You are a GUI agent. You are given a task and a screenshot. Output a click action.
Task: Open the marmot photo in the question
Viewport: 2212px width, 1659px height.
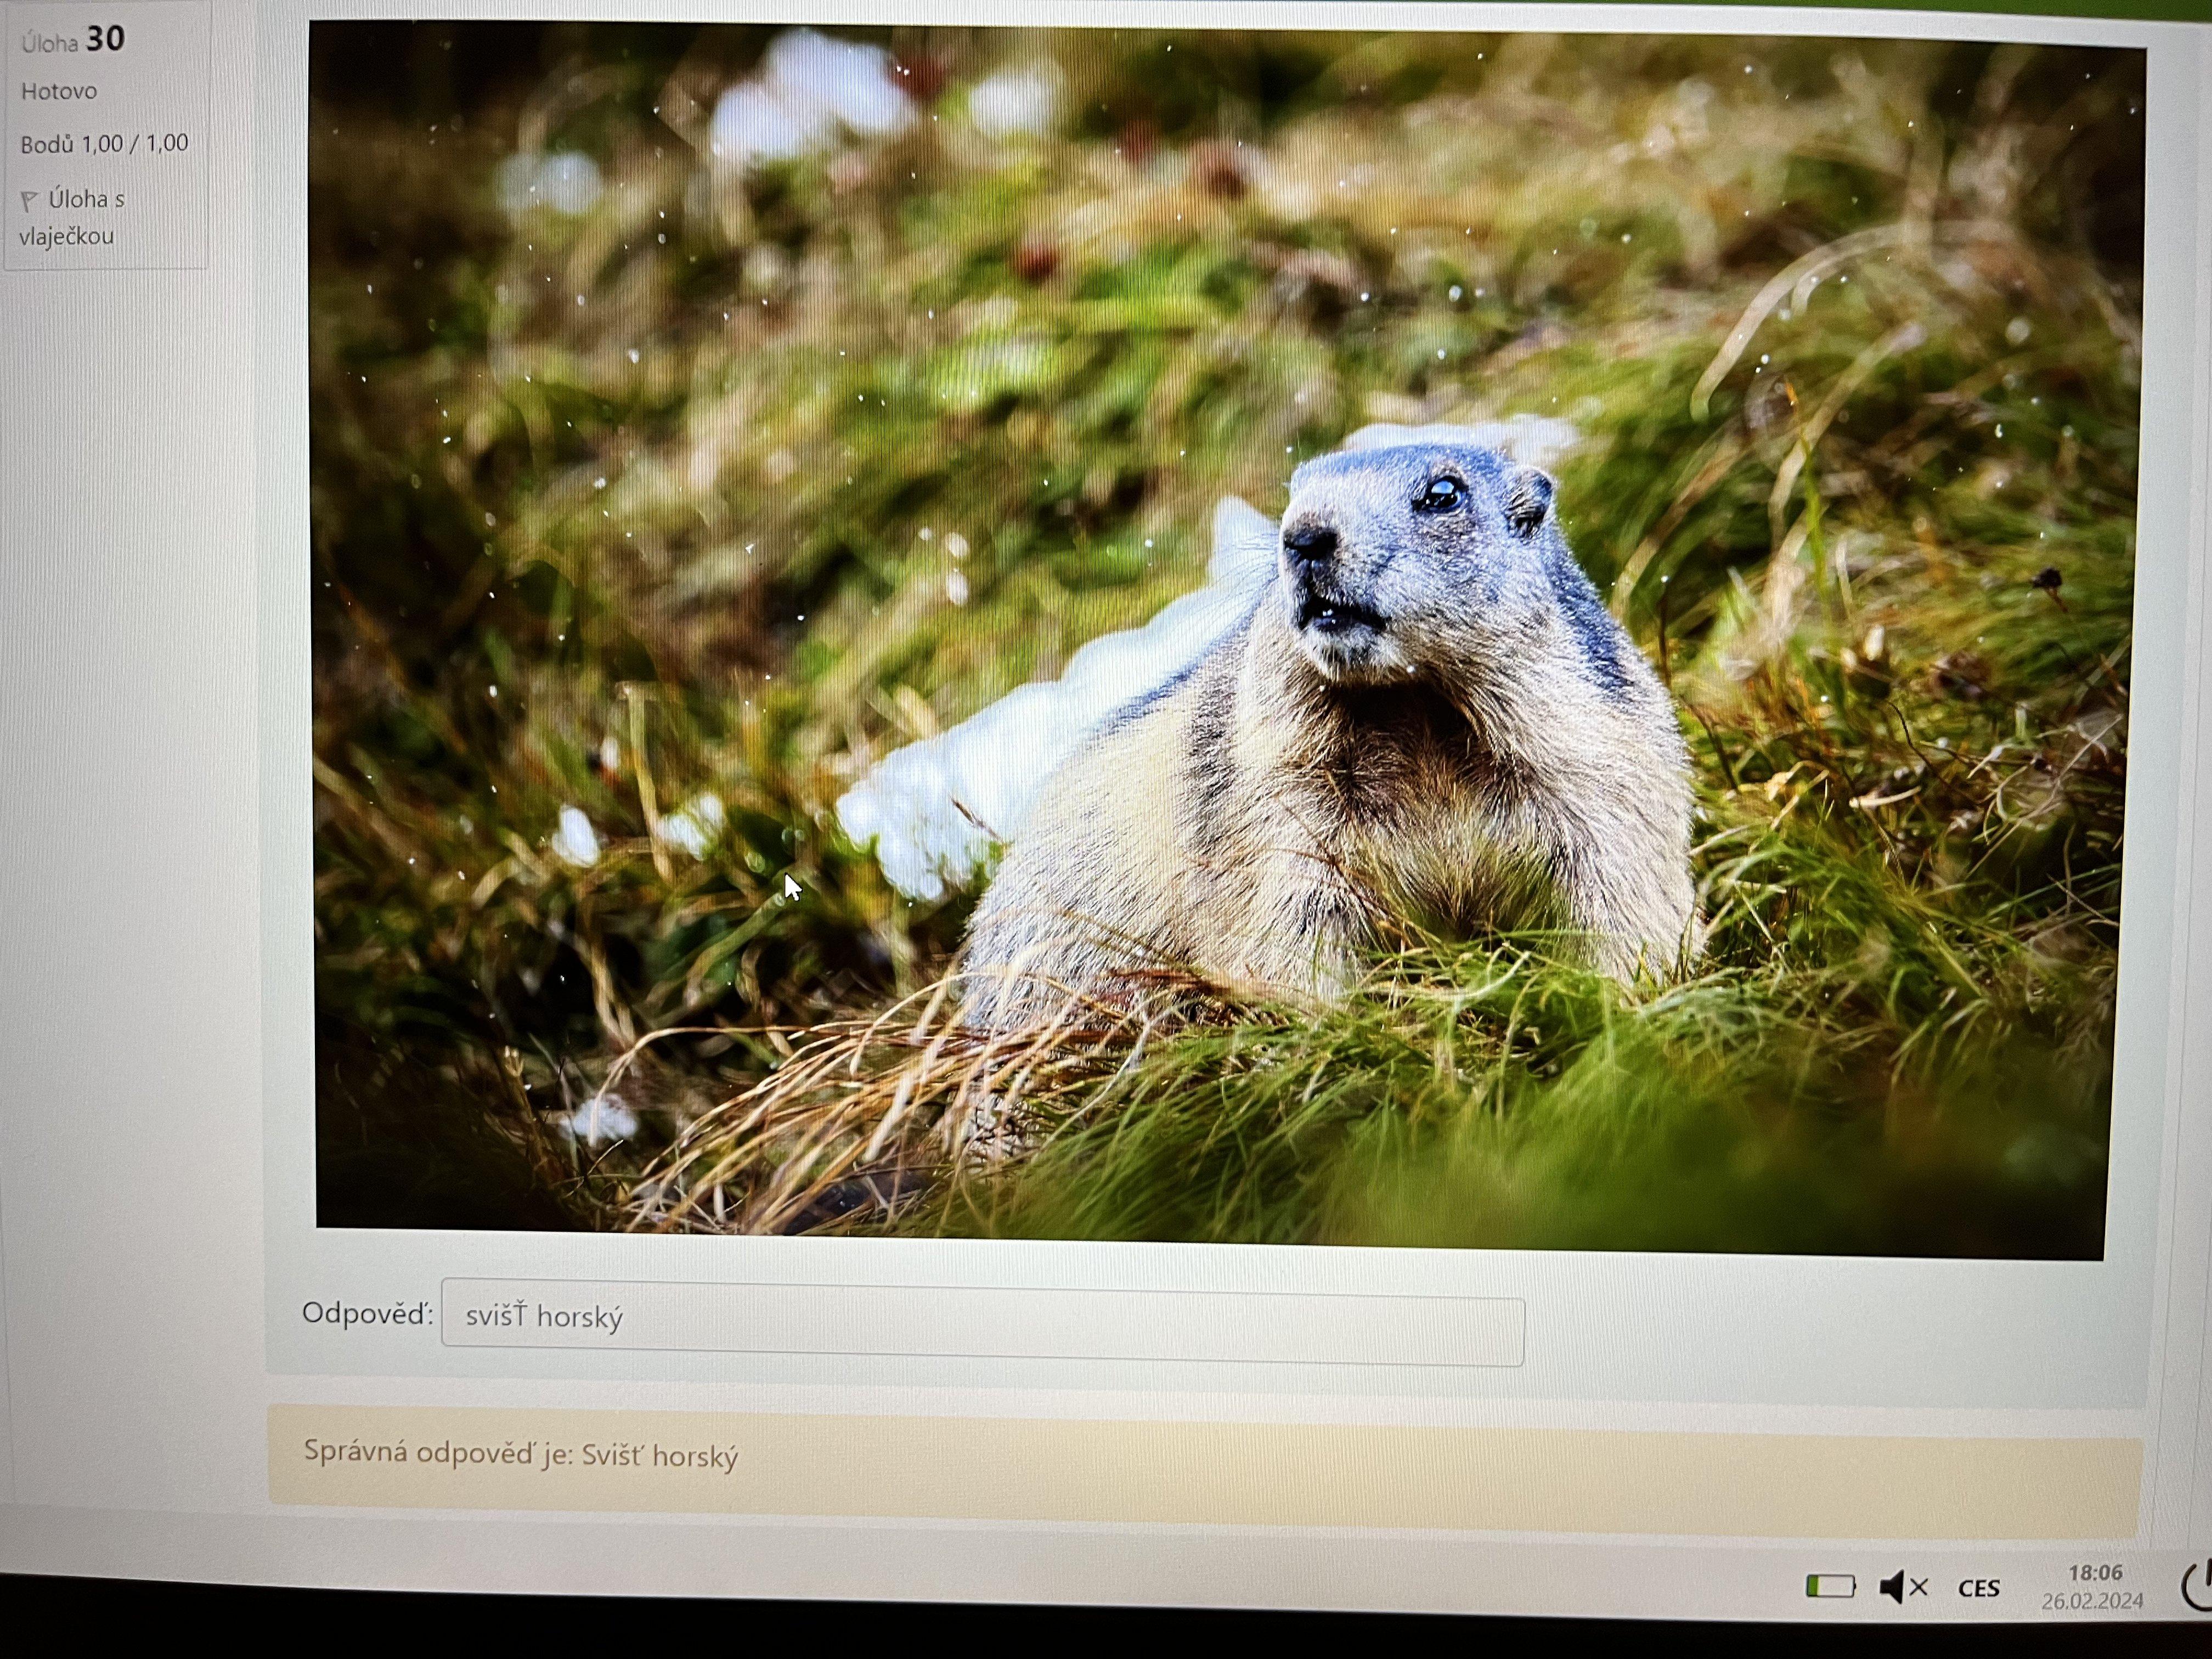click(1226, 640)
